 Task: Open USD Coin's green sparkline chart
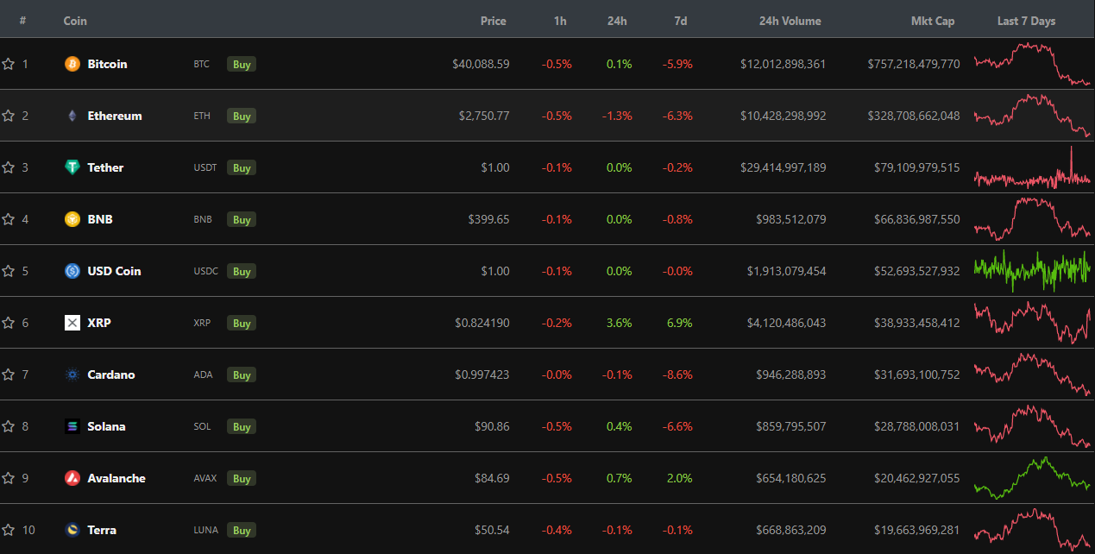pos(1033,271)
